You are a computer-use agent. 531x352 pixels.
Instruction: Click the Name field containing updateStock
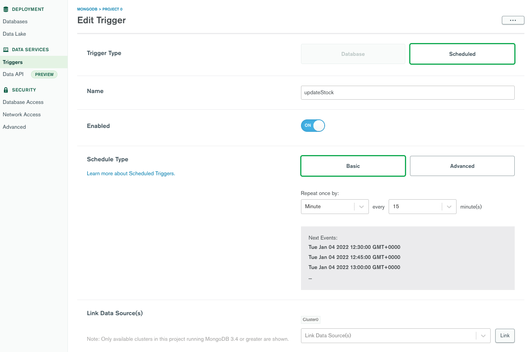(x=408, y=93)
